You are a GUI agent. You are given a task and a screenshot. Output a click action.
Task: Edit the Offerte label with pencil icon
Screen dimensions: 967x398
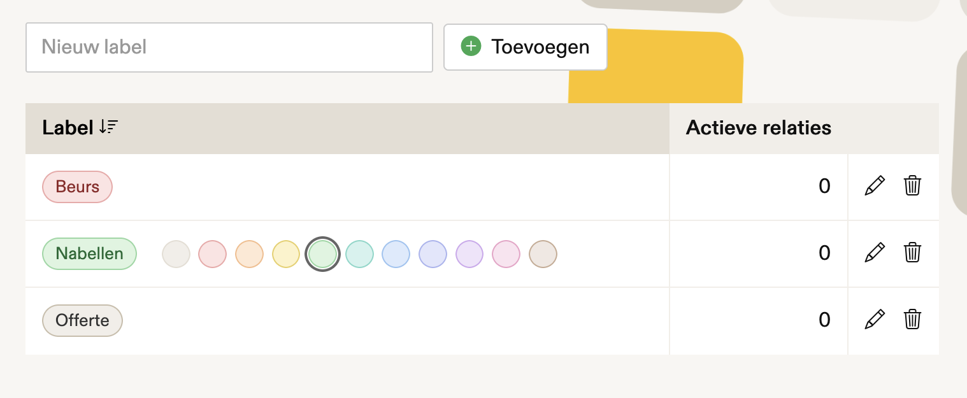(875, 320)
